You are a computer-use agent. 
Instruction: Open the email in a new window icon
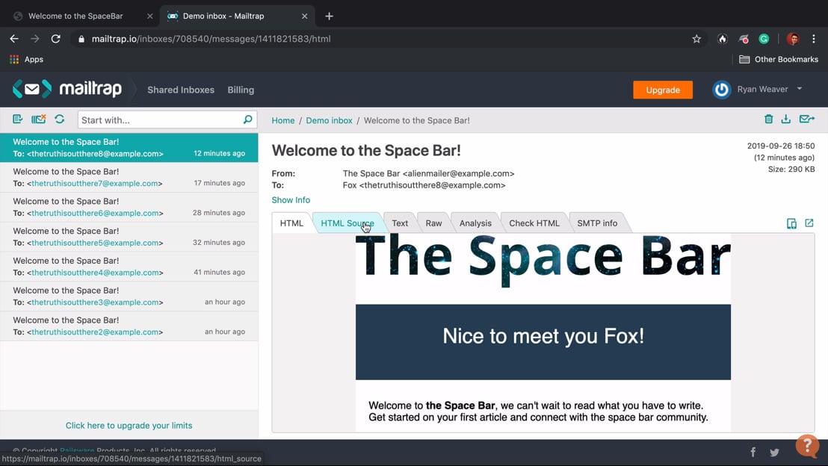pyautogui.click(x=809, y=223)
